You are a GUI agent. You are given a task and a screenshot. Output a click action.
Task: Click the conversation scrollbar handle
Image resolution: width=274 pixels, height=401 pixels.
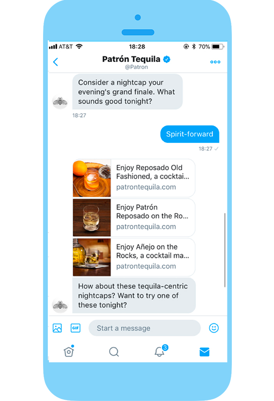pos(225,250)
